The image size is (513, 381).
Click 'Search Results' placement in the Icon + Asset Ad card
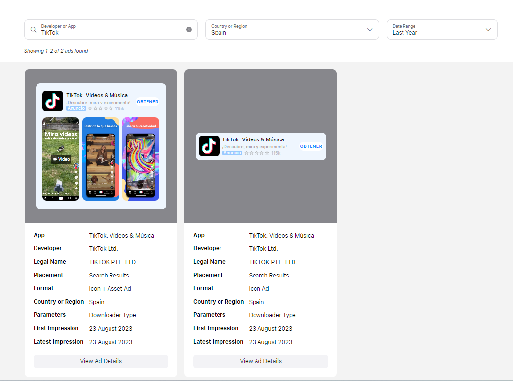[x=109, y=276]
